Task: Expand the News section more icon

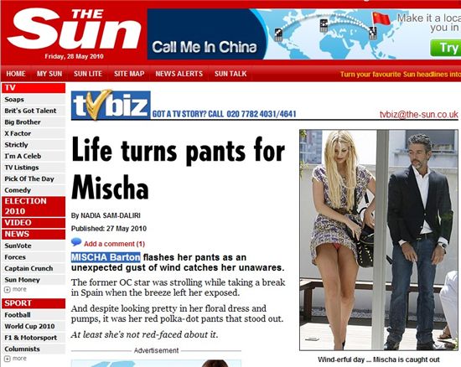Action: [8, 290]
